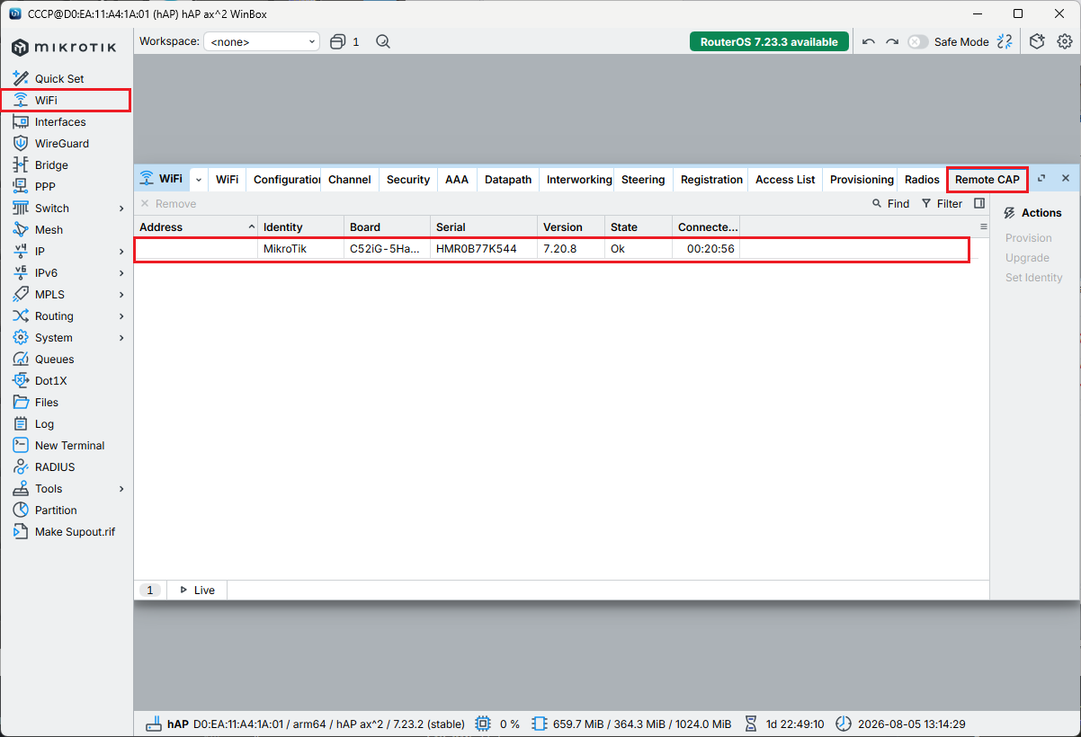Expand the Routing submenu

click(121, 316)
